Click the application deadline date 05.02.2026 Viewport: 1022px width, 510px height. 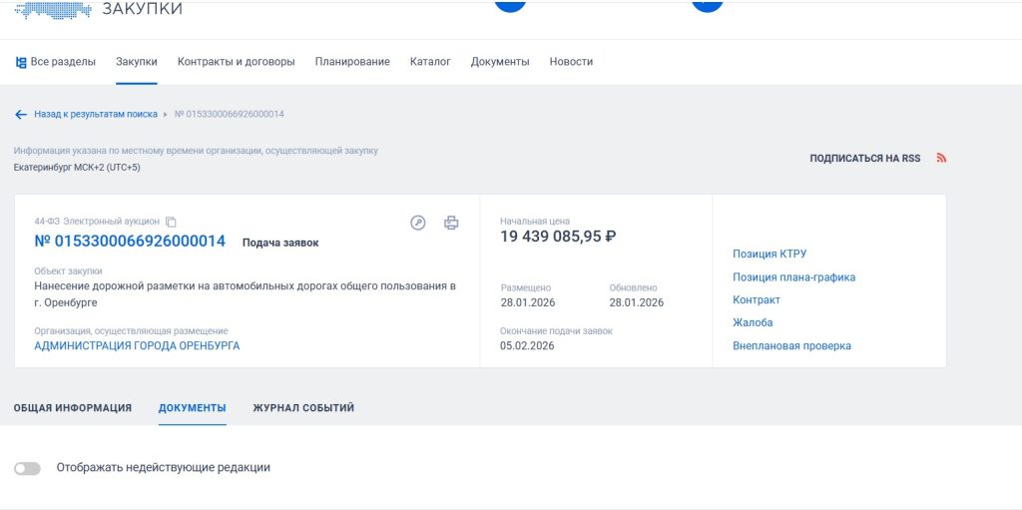(x=527, y=346)
